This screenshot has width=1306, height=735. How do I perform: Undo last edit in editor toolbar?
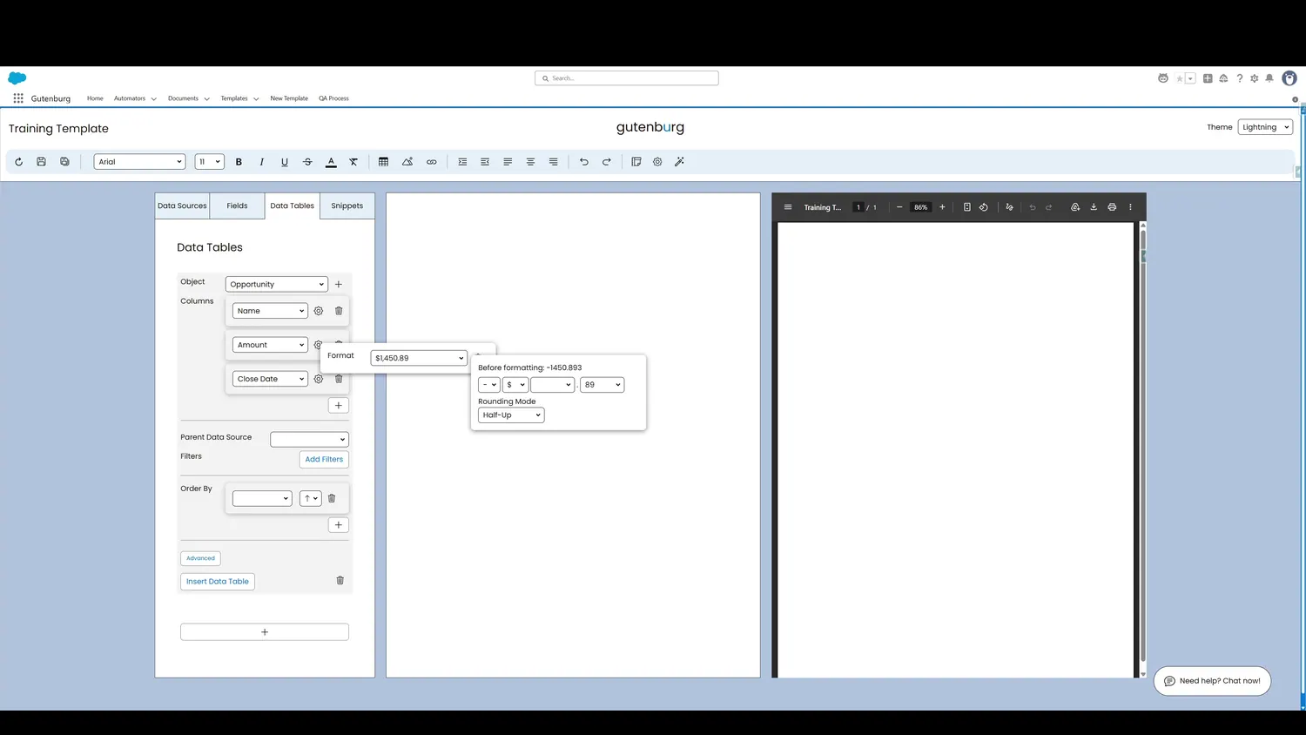pos(584,162)
